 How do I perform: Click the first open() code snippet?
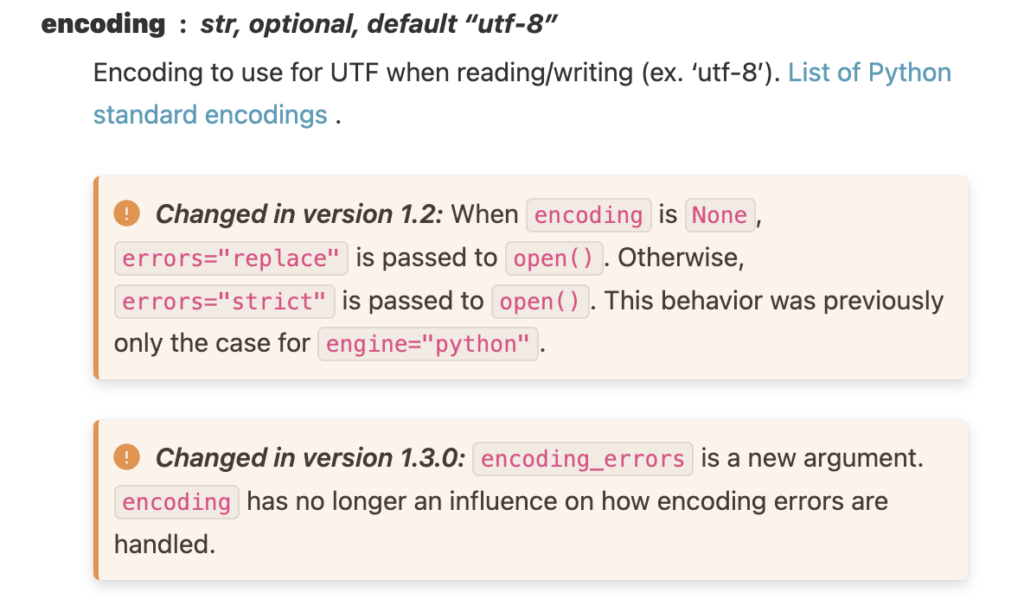[x=554, y=258]
